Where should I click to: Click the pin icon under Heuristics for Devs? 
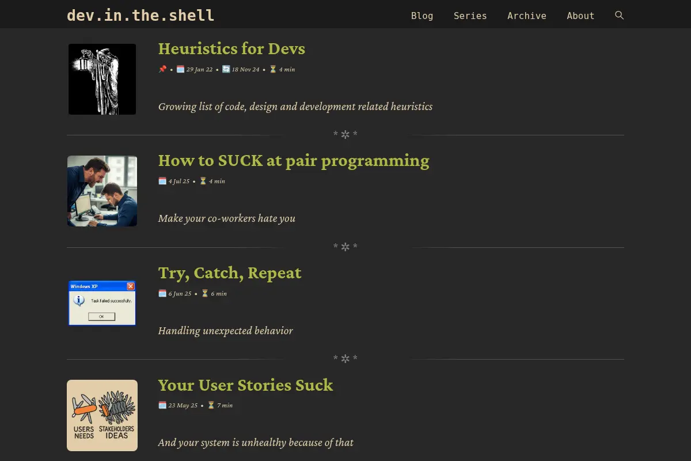click(x=162, y=69)
